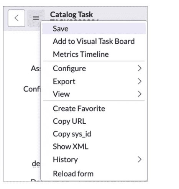This screenshot has width=179, height=189.
Task: Toggle the hamburger context menu icon
Action: pos(36,18)
